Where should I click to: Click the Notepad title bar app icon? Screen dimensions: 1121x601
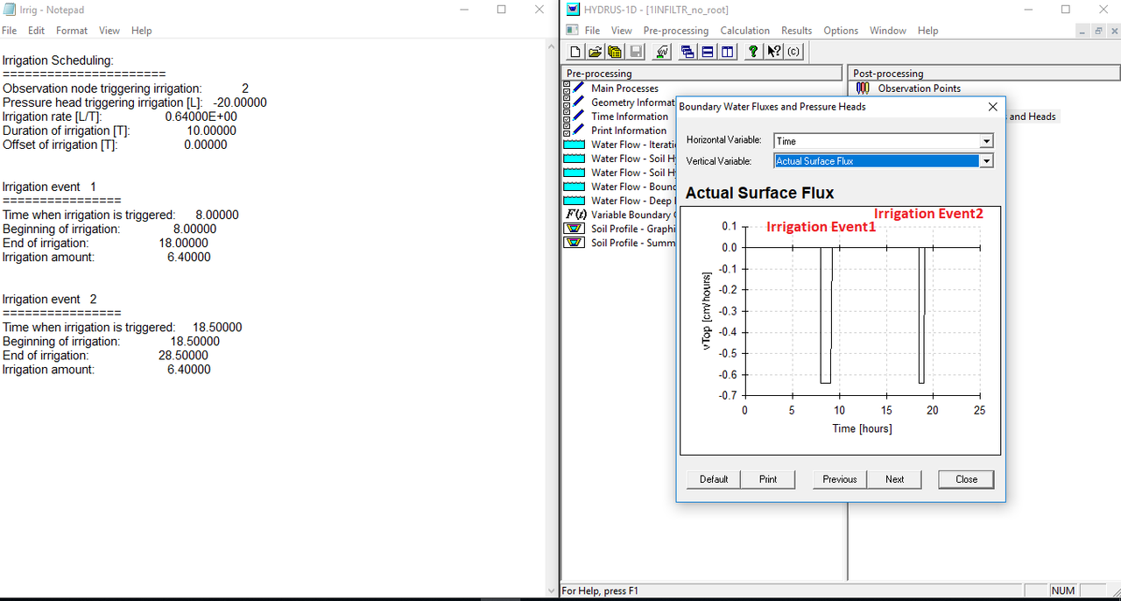click(x=8, y=10)
